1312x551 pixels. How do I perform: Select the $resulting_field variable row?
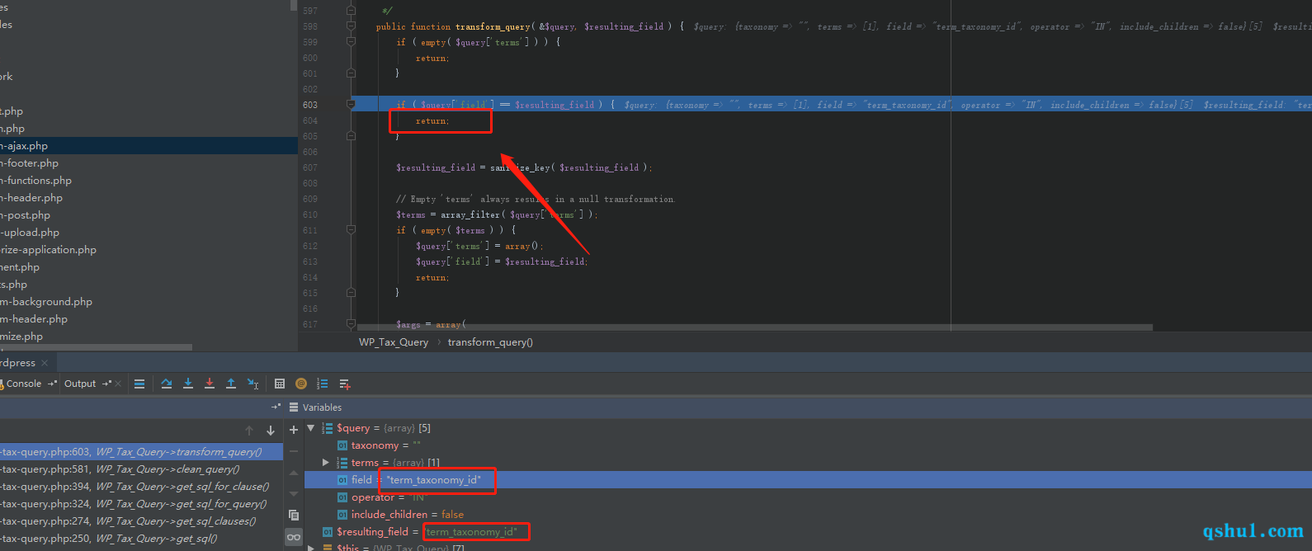(808, 532)
